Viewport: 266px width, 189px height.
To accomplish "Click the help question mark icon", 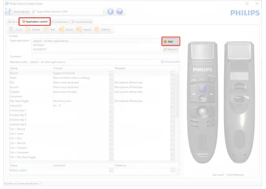I will coord(120,11).
